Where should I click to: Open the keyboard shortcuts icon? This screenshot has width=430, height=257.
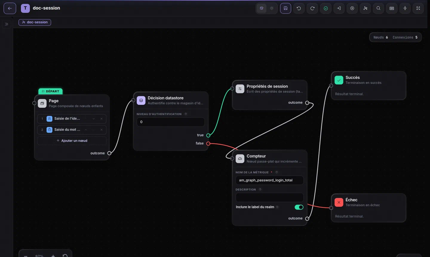tap(392, 8)
